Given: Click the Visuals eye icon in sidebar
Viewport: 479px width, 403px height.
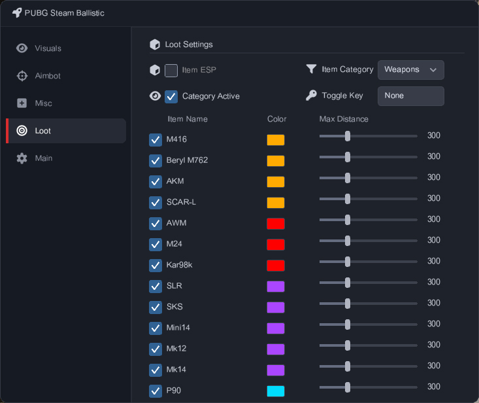Looking at the screenshot, I should pyautogui.click(x=22, y=48).
